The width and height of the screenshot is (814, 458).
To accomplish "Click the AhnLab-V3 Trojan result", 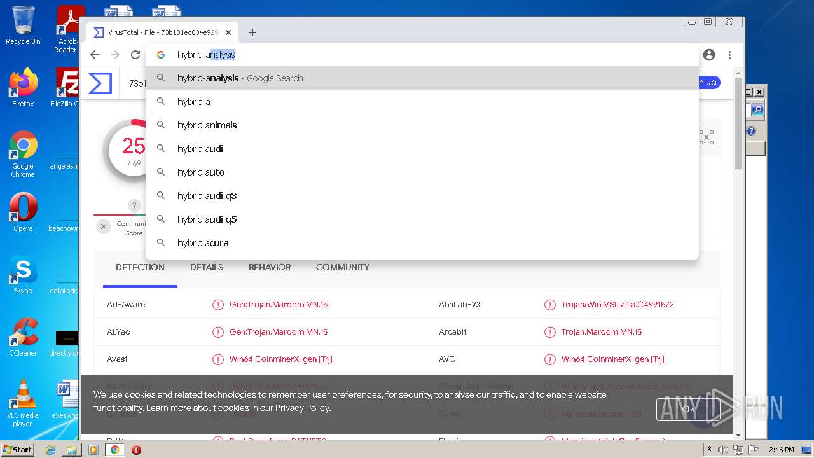I will pyautogui.click(x=617, y=305).
